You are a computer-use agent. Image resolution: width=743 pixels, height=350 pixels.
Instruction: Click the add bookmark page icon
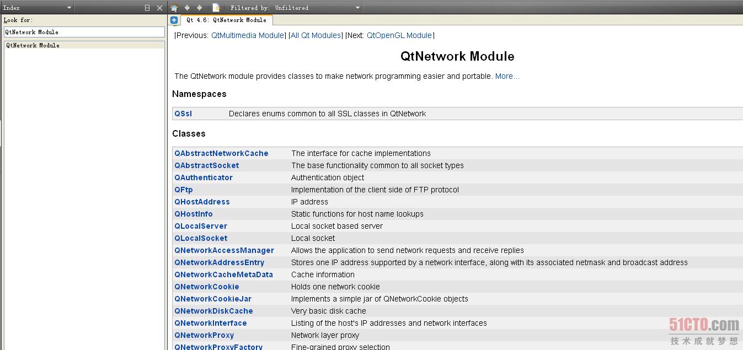216,8
